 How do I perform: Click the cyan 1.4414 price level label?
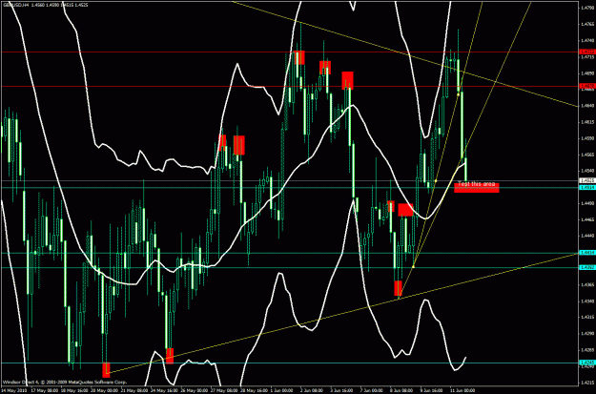point(586,253)
